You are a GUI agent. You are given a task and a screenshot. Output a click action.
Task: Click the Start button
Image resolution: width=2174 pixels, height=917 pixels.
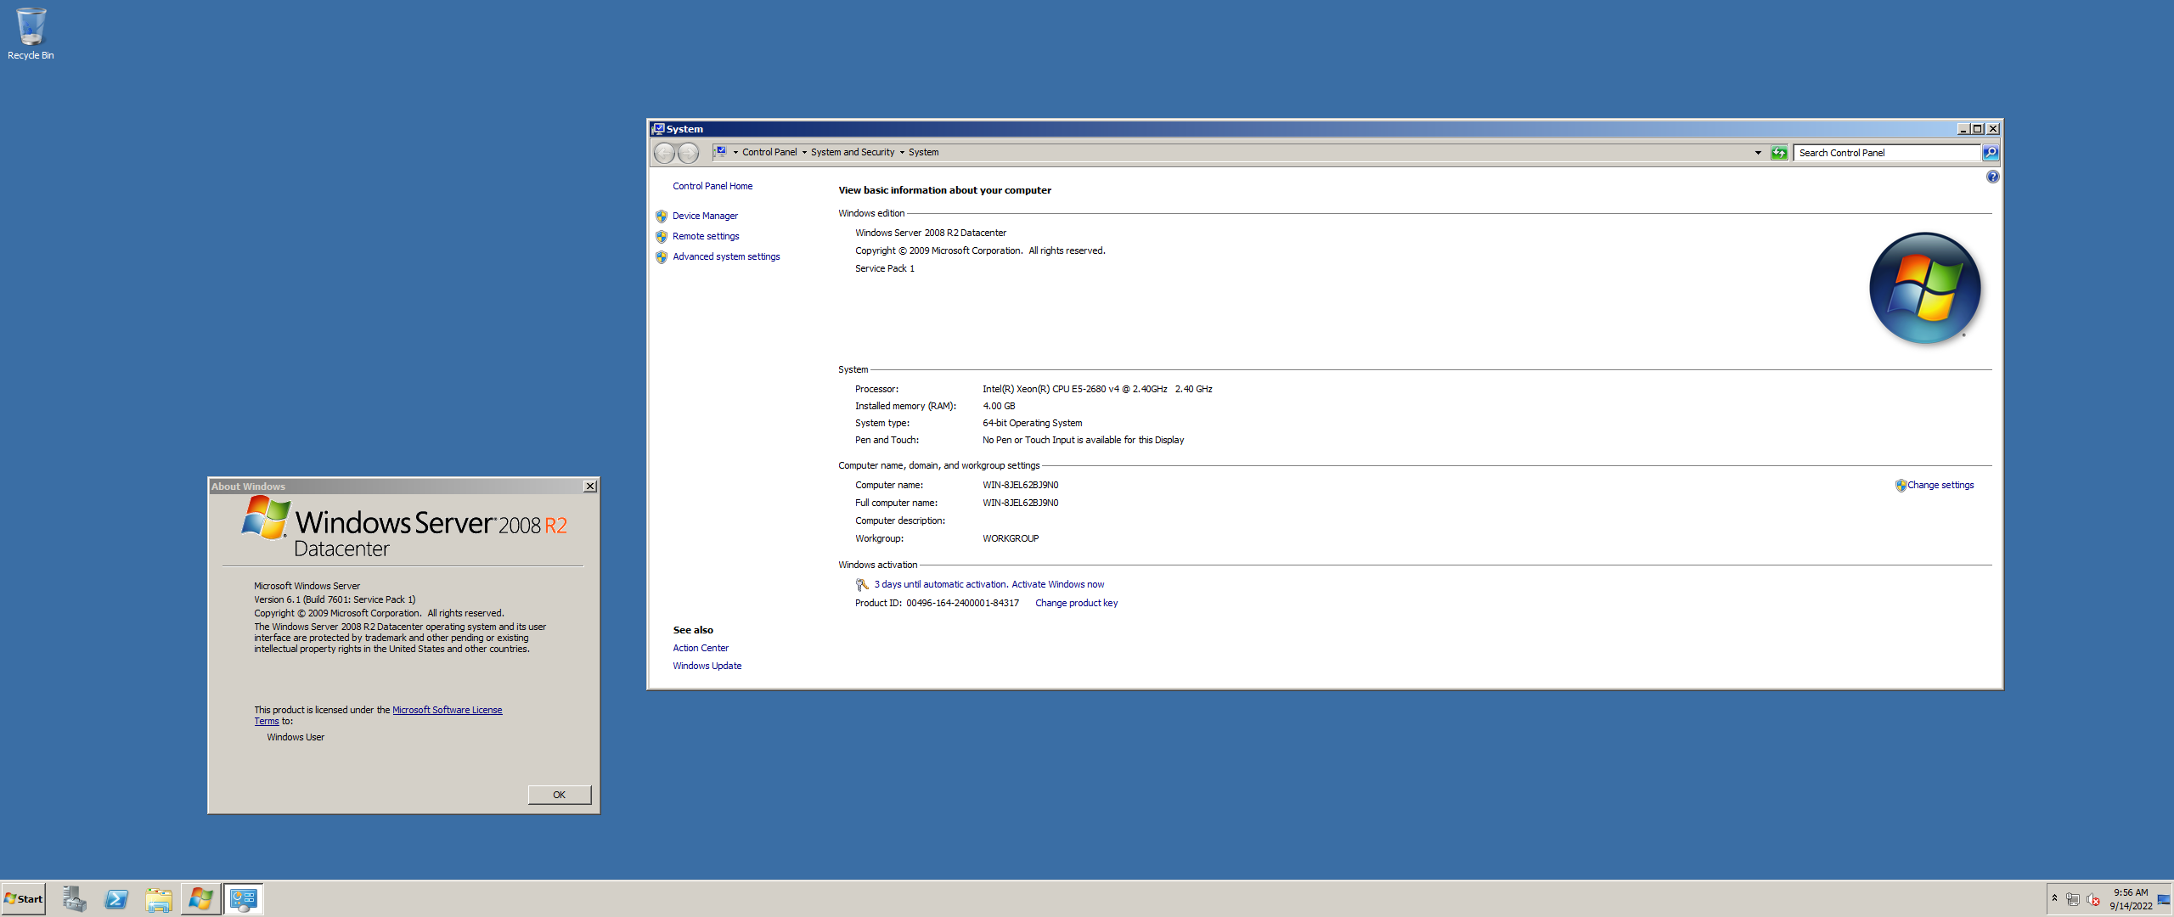[24, 899]
